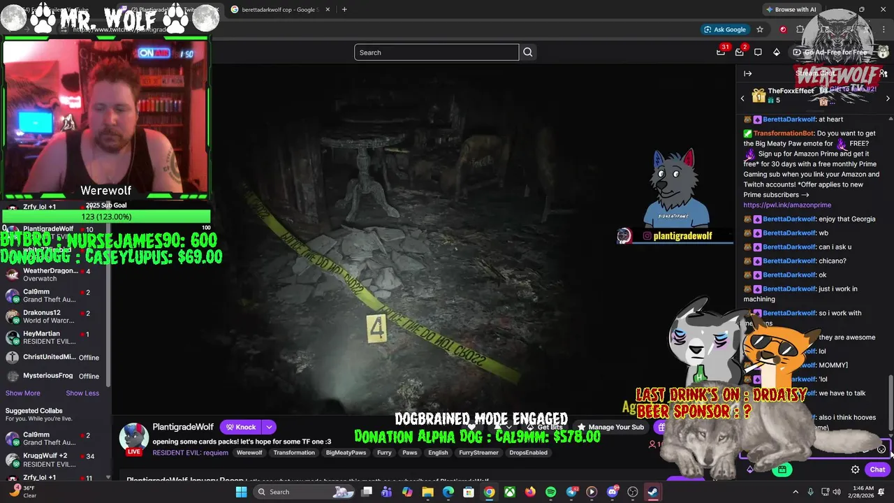This screenshot has width=894, height=503.
Task: Select the Furry tag
Action: pyautogui.click(x=384, y=453)
